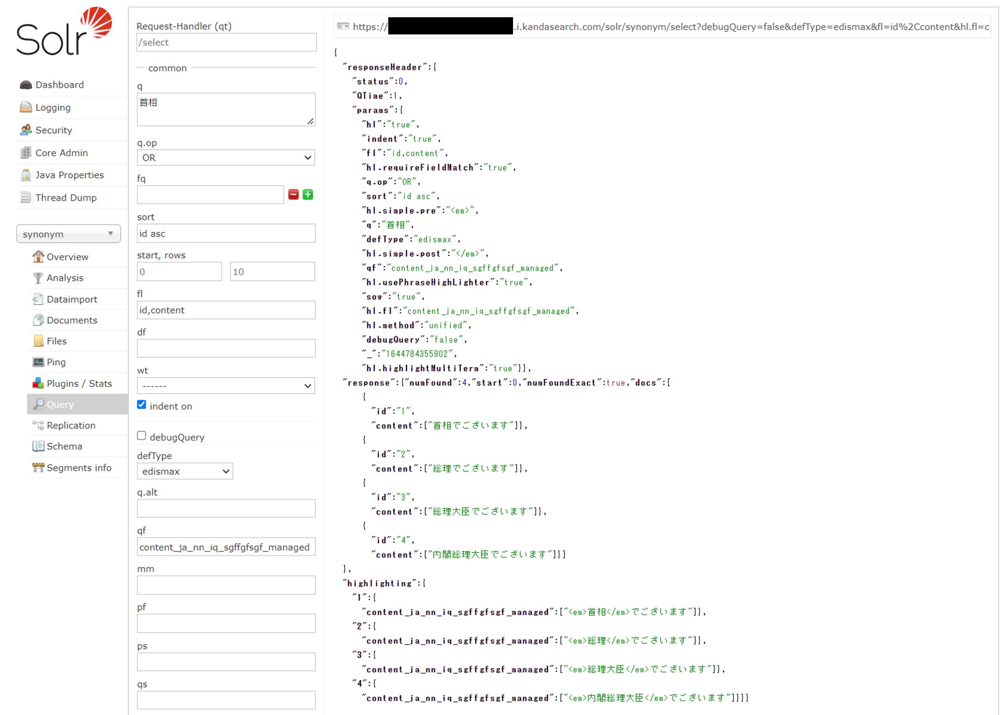The width and height of the screenshot is (1005, 715).
Task: Click the empty df field
Action: coord(226,348)
